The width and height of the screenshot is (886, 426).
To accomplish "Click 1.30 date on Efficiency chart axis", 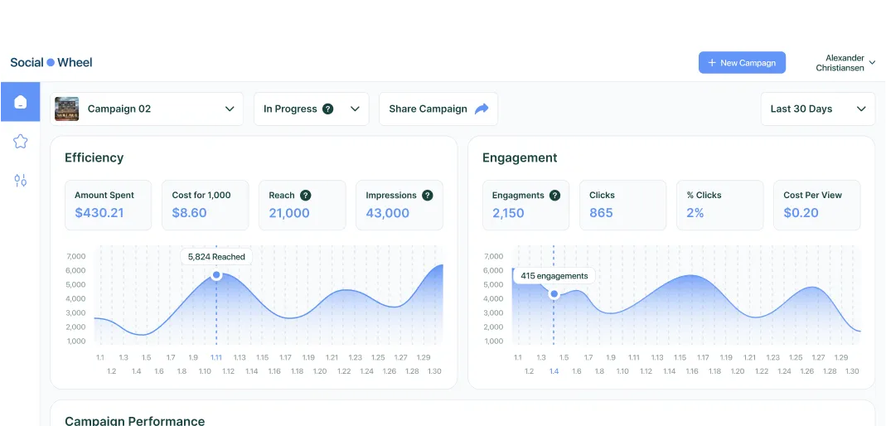I will pyautogui.click(x=434, y=371).
